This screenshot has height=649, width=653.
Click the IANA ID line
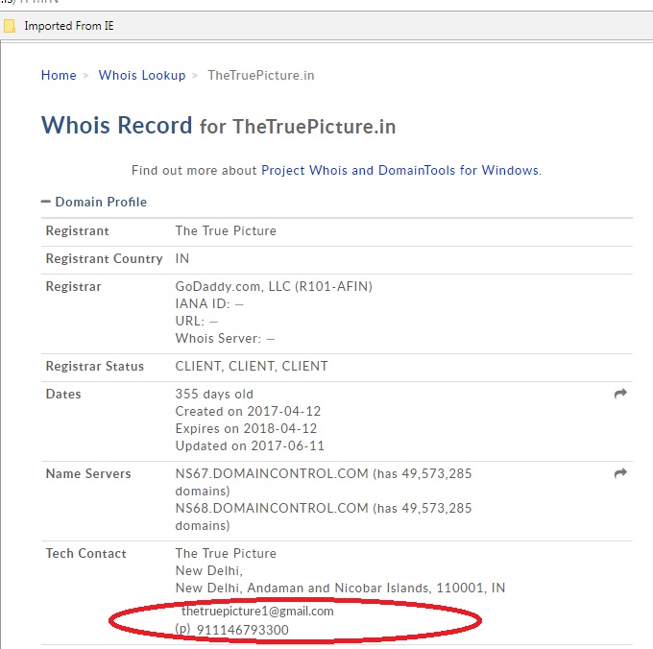pos(209,304)
